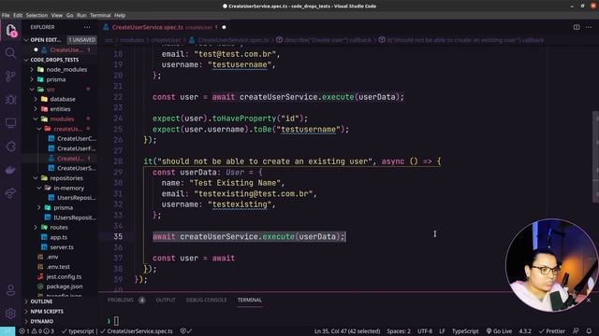Click the feedback icon in status bar
The height and width of the screenshot is (336, 599).
click(x=576, y=331)
